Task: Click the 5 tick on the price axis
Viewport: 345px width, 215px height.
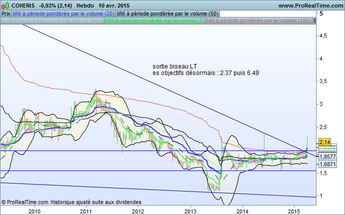Action: coord(321,13)
